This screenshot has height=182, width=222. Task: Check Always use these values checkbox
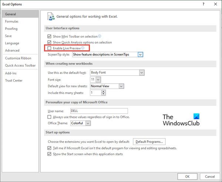49,117
